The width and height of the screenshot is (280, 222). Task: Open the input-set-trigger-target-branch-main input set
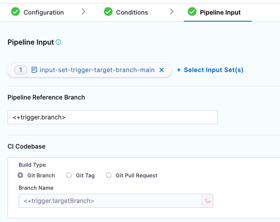[x=97, y=70]
